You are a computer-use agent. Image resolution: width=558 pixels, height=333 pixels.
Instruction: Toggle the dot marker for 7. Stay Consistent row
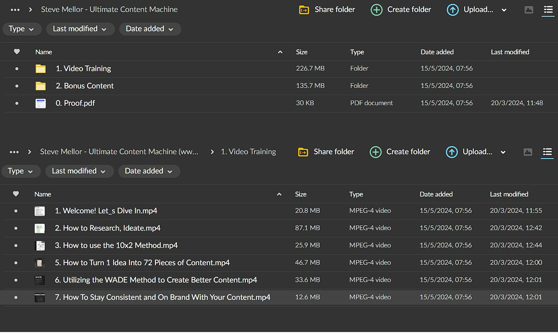pos(16,297)
